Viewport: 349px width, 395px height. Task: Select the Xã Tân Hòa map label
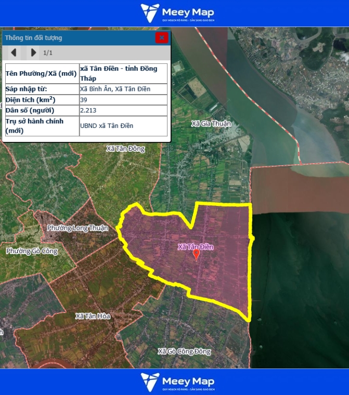(x=93, y=316)
